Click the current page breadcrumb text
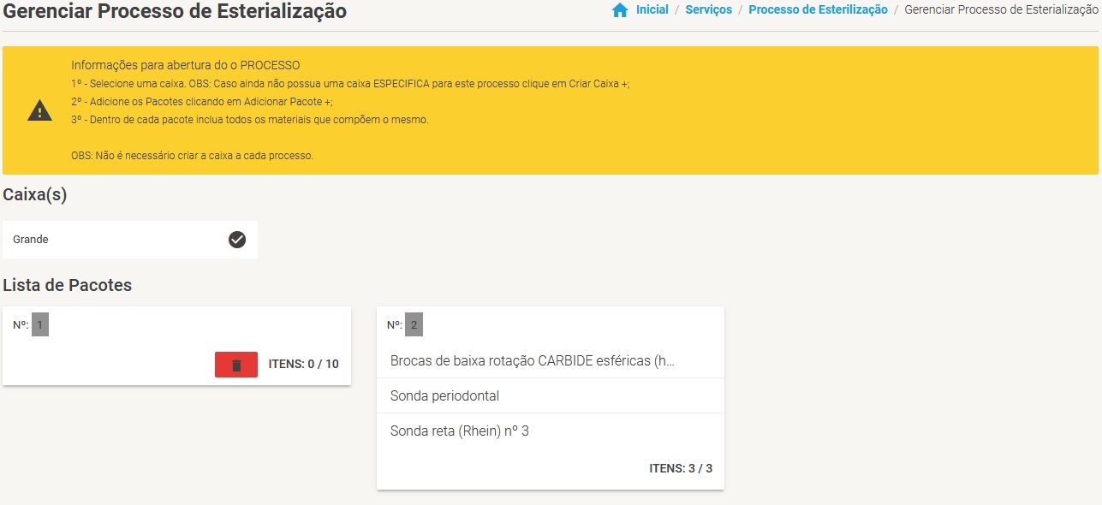Image resolution: width=1102 pixels, height=505 pixels. [x=1000, y=10]
